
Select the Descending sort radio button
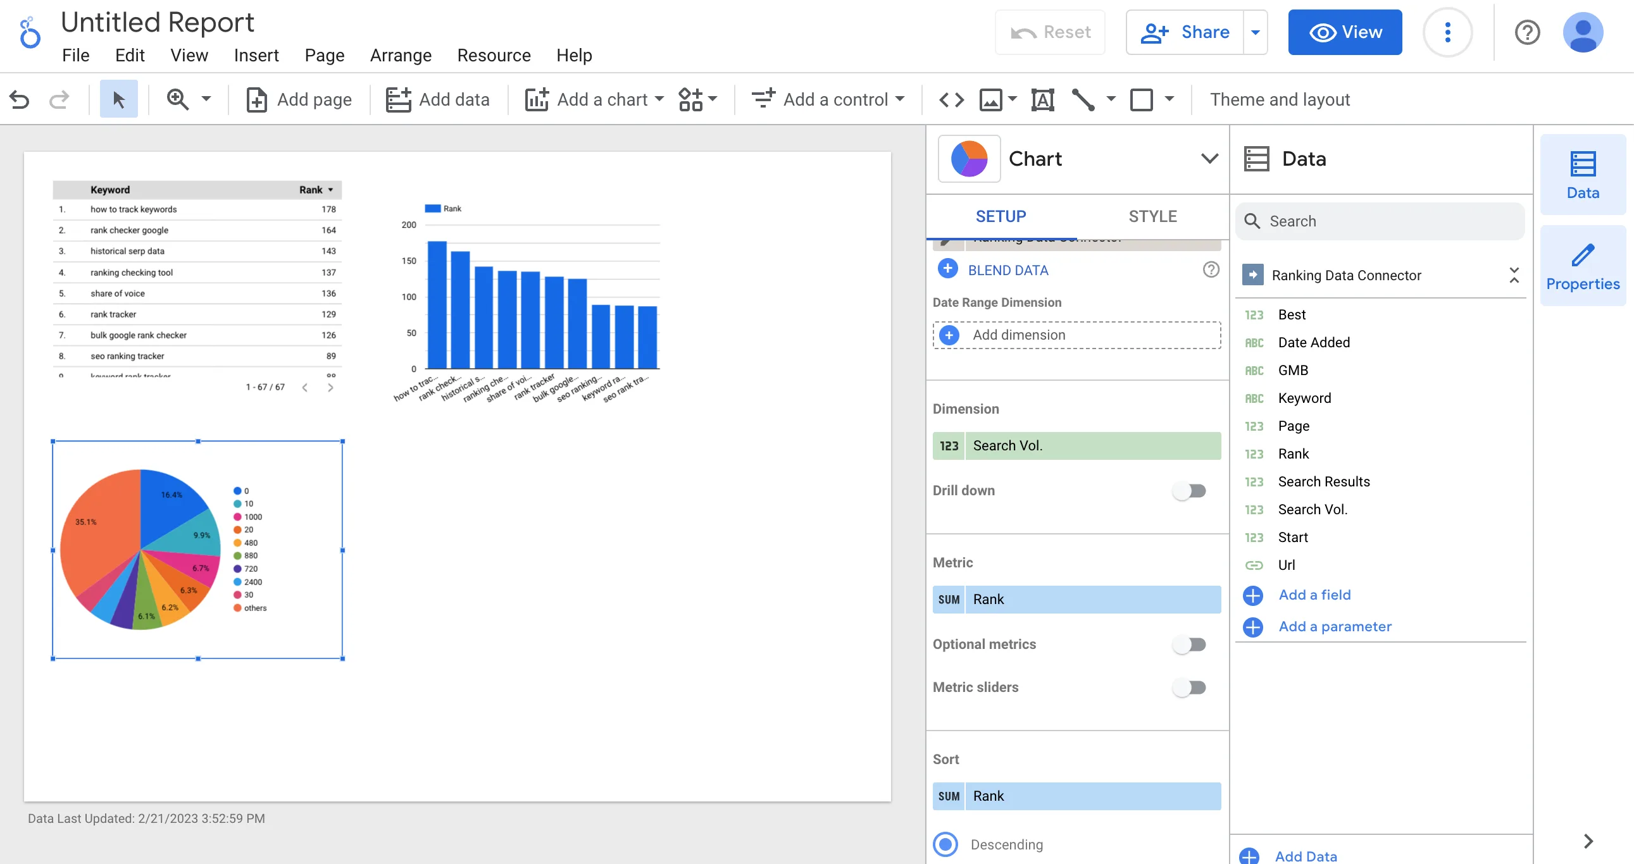pos(945,844)
